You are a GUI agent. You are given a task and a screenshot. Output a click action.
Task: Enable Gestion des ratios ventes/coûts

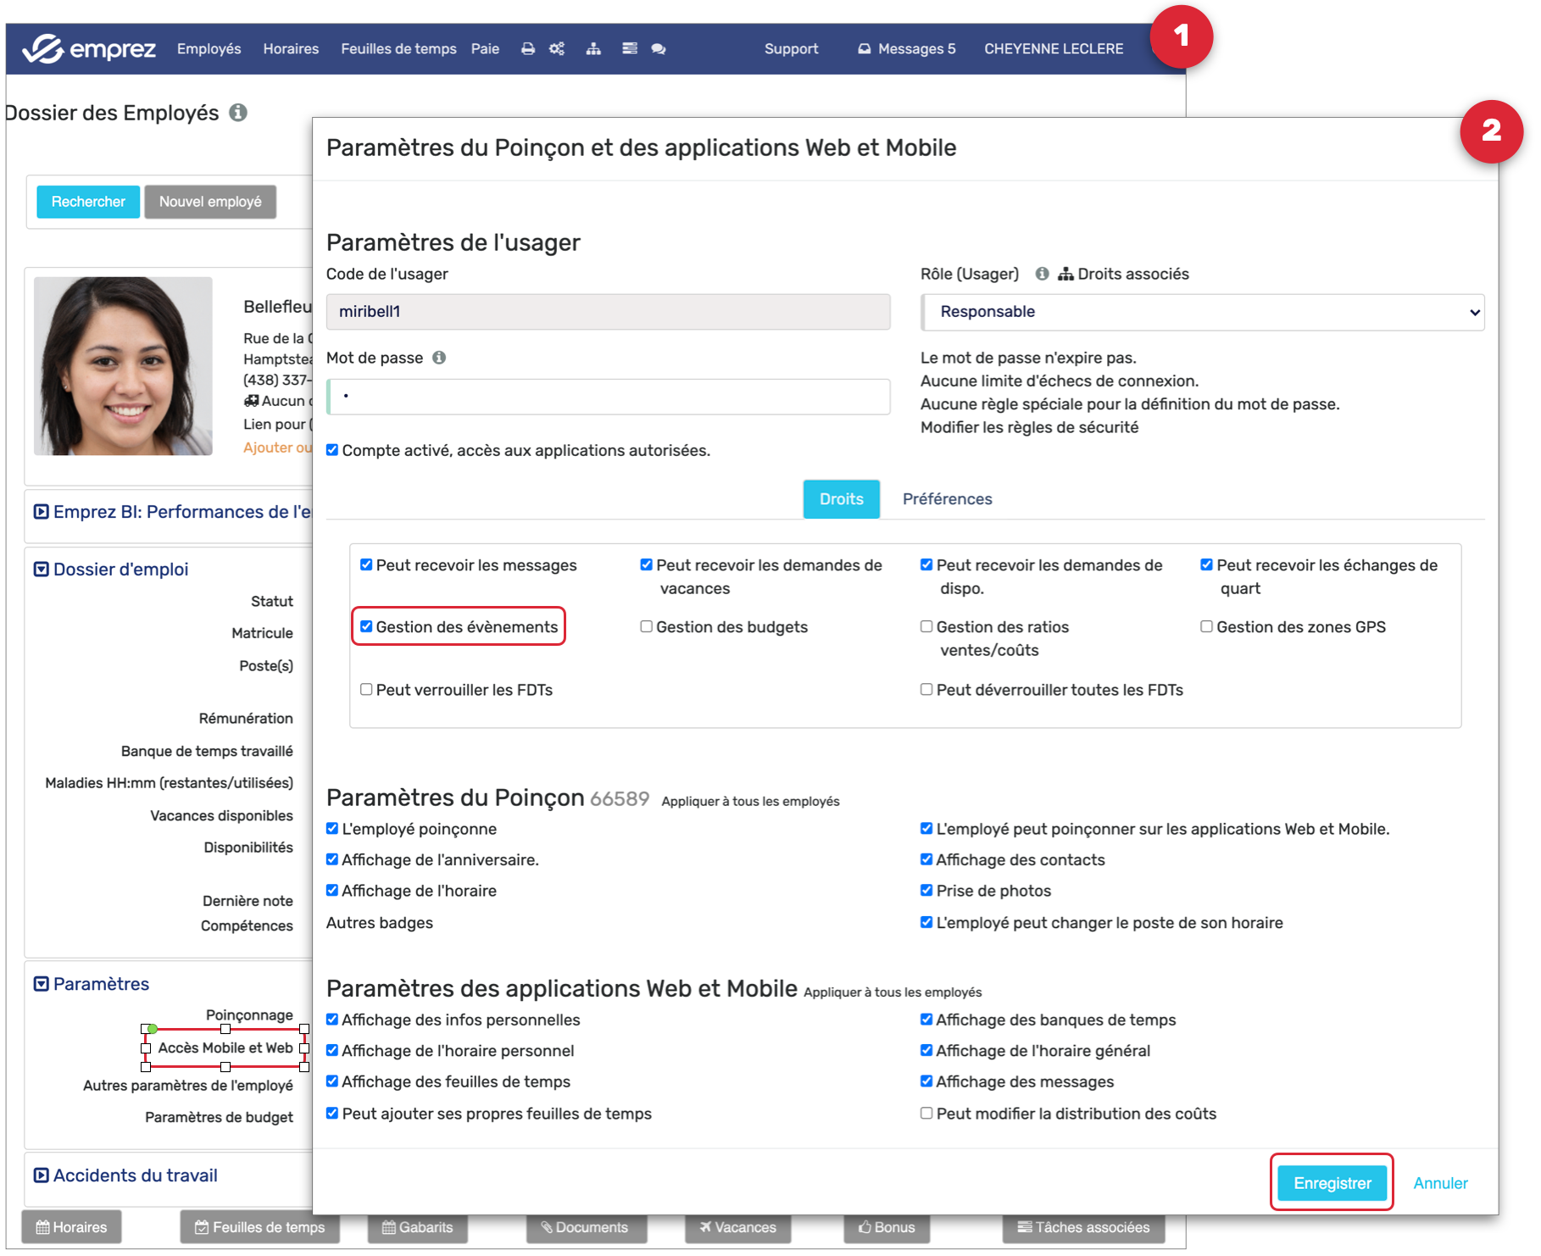[926, 626]
